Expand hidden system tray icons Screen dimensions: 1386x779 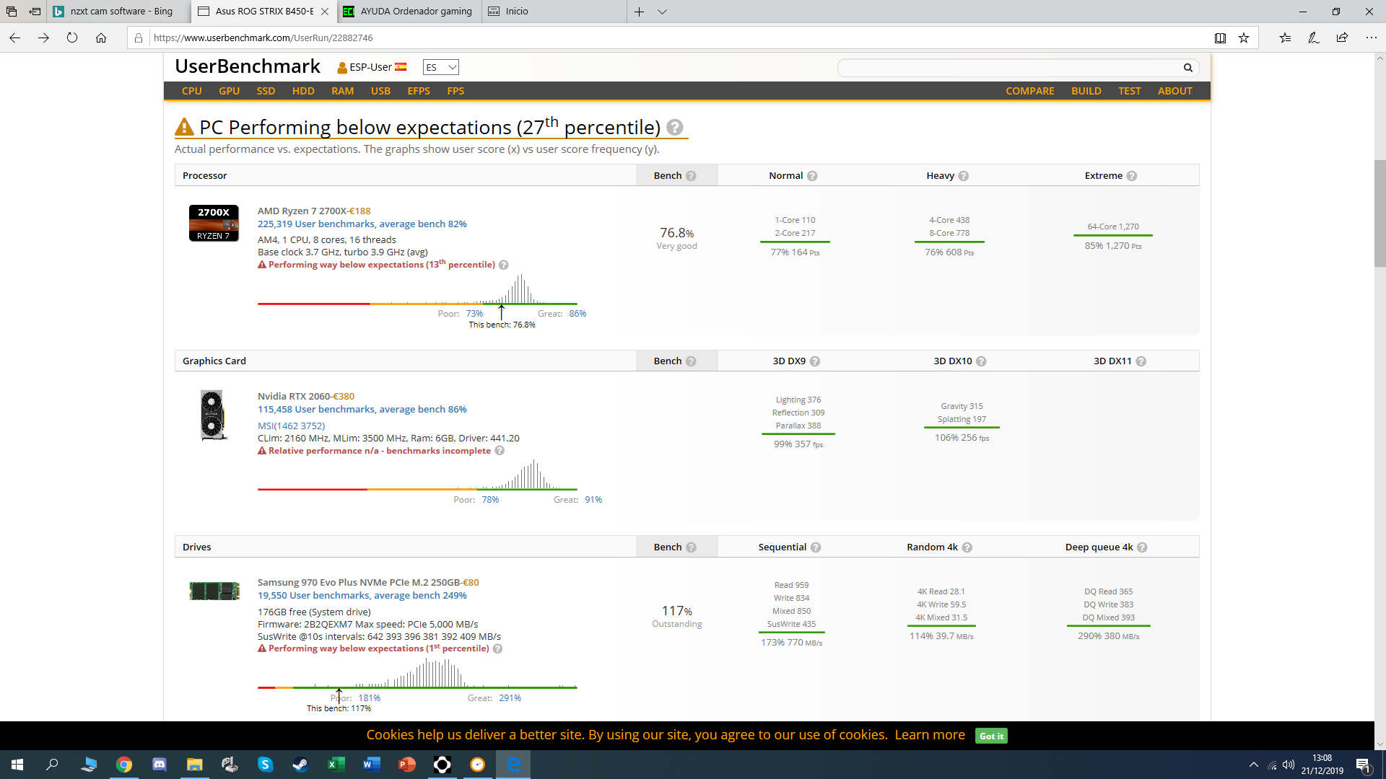[x=1253, y=765]
